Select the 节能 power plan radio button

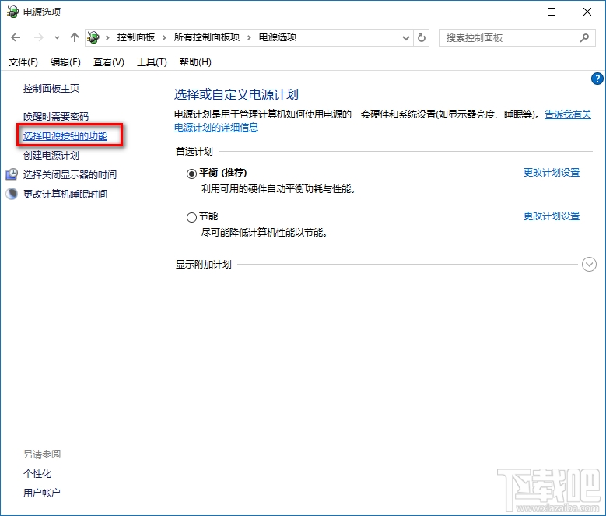192,217
